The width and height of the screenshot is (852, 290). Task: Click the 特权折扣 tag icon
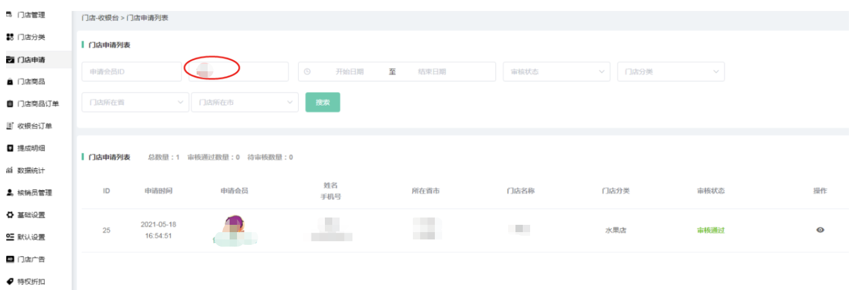click(9, 281)
